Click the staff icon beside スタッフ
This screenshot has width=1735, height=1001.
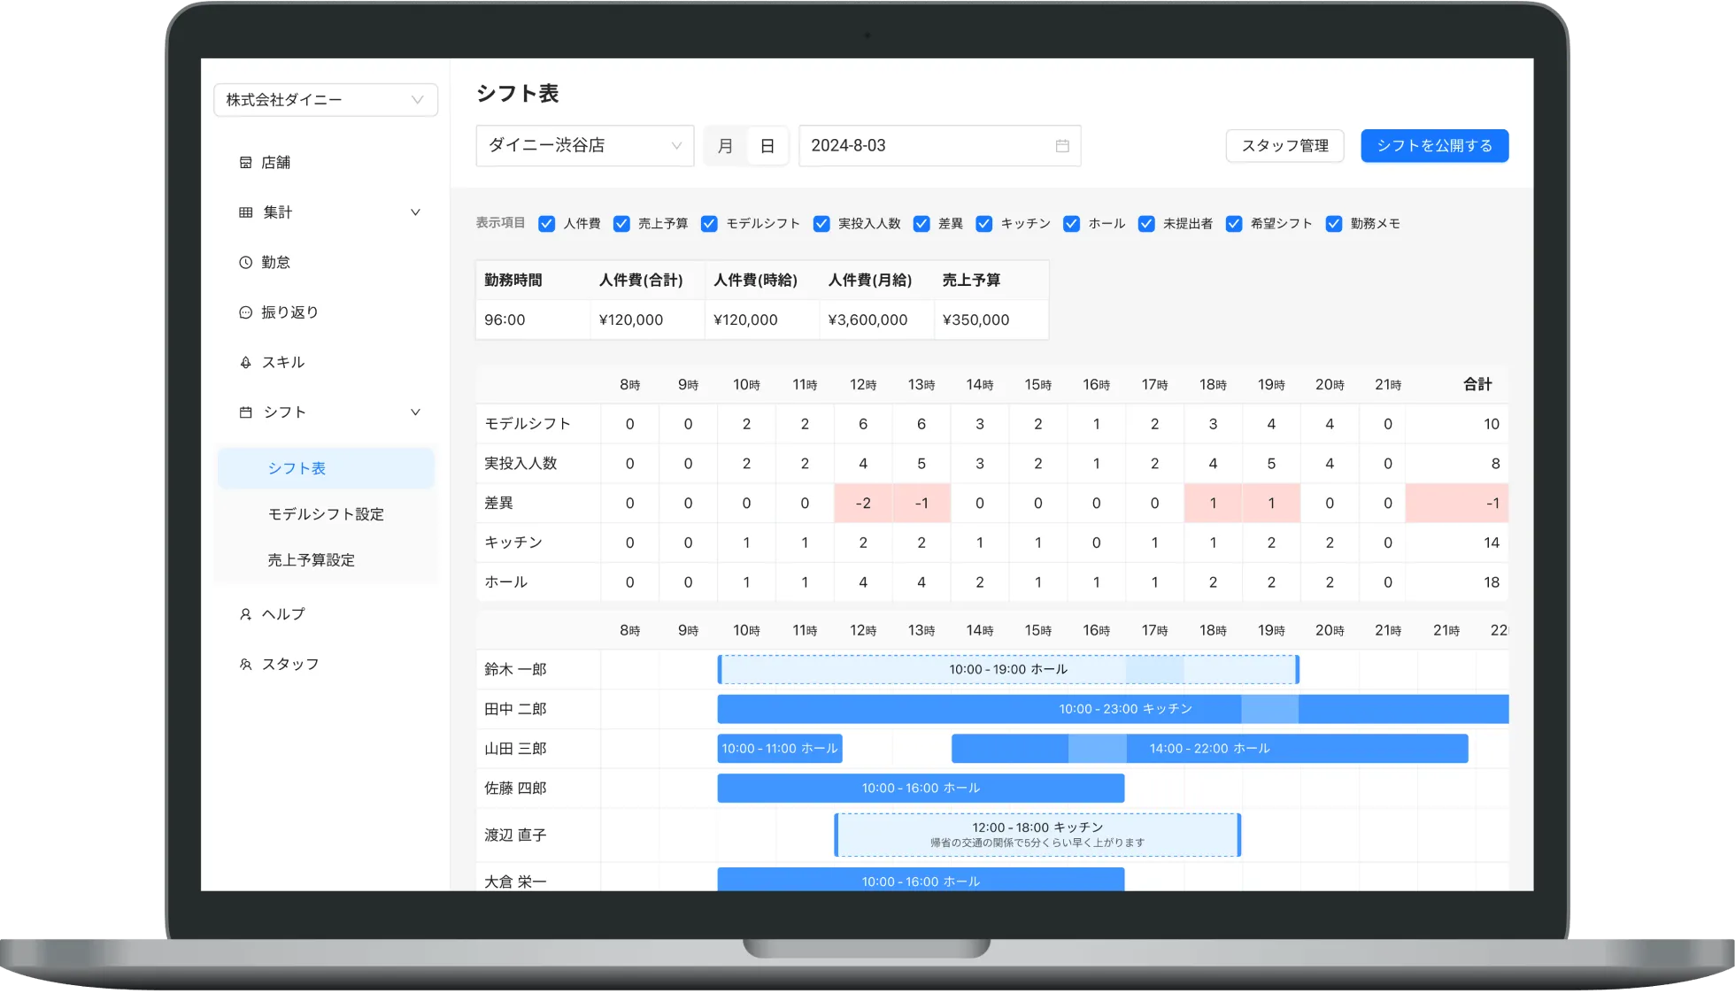click(245, 664)
